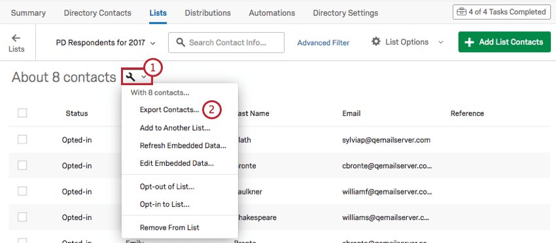Check the box for williamf row
Screen dimensions: 556x243
(x=22, y=191)
